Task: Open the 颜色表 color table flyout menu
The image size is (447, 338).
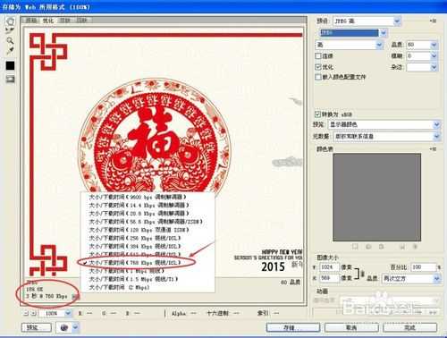Action: [x=433, y=148]
